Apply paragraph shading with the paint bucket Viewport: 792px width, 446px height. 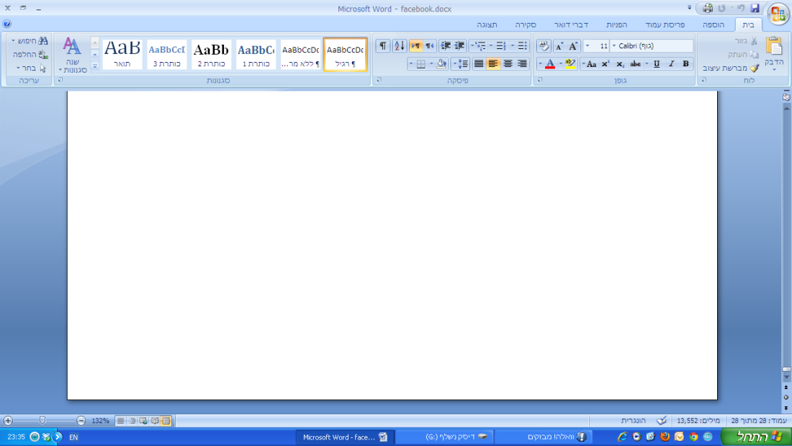pyautogui.click(x=441, y=63)
